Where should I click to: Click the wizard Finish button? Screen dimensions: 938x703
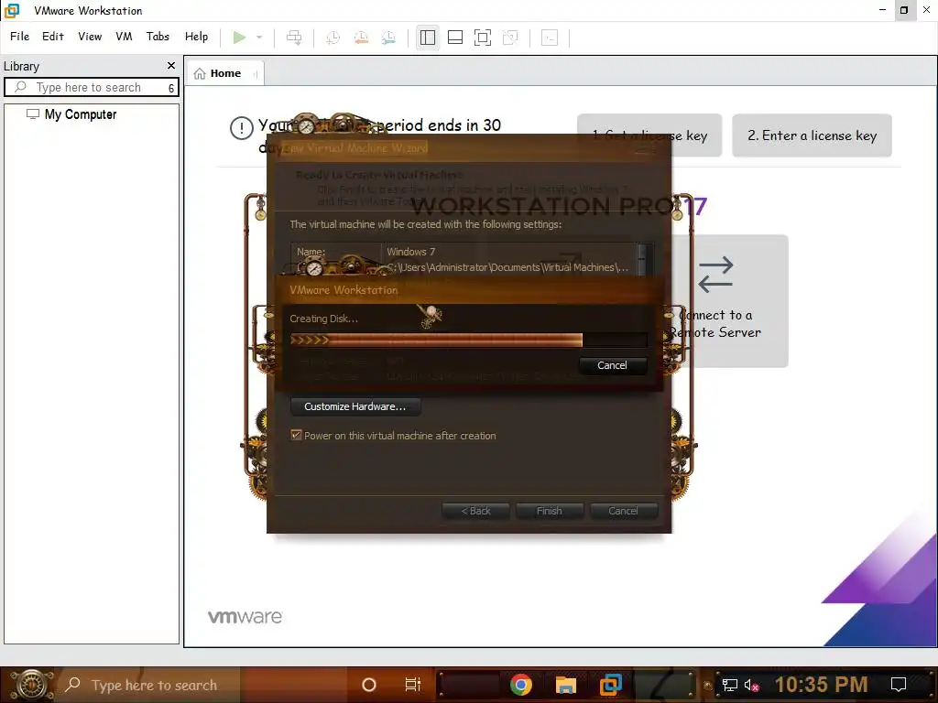[x=550, y=511]
